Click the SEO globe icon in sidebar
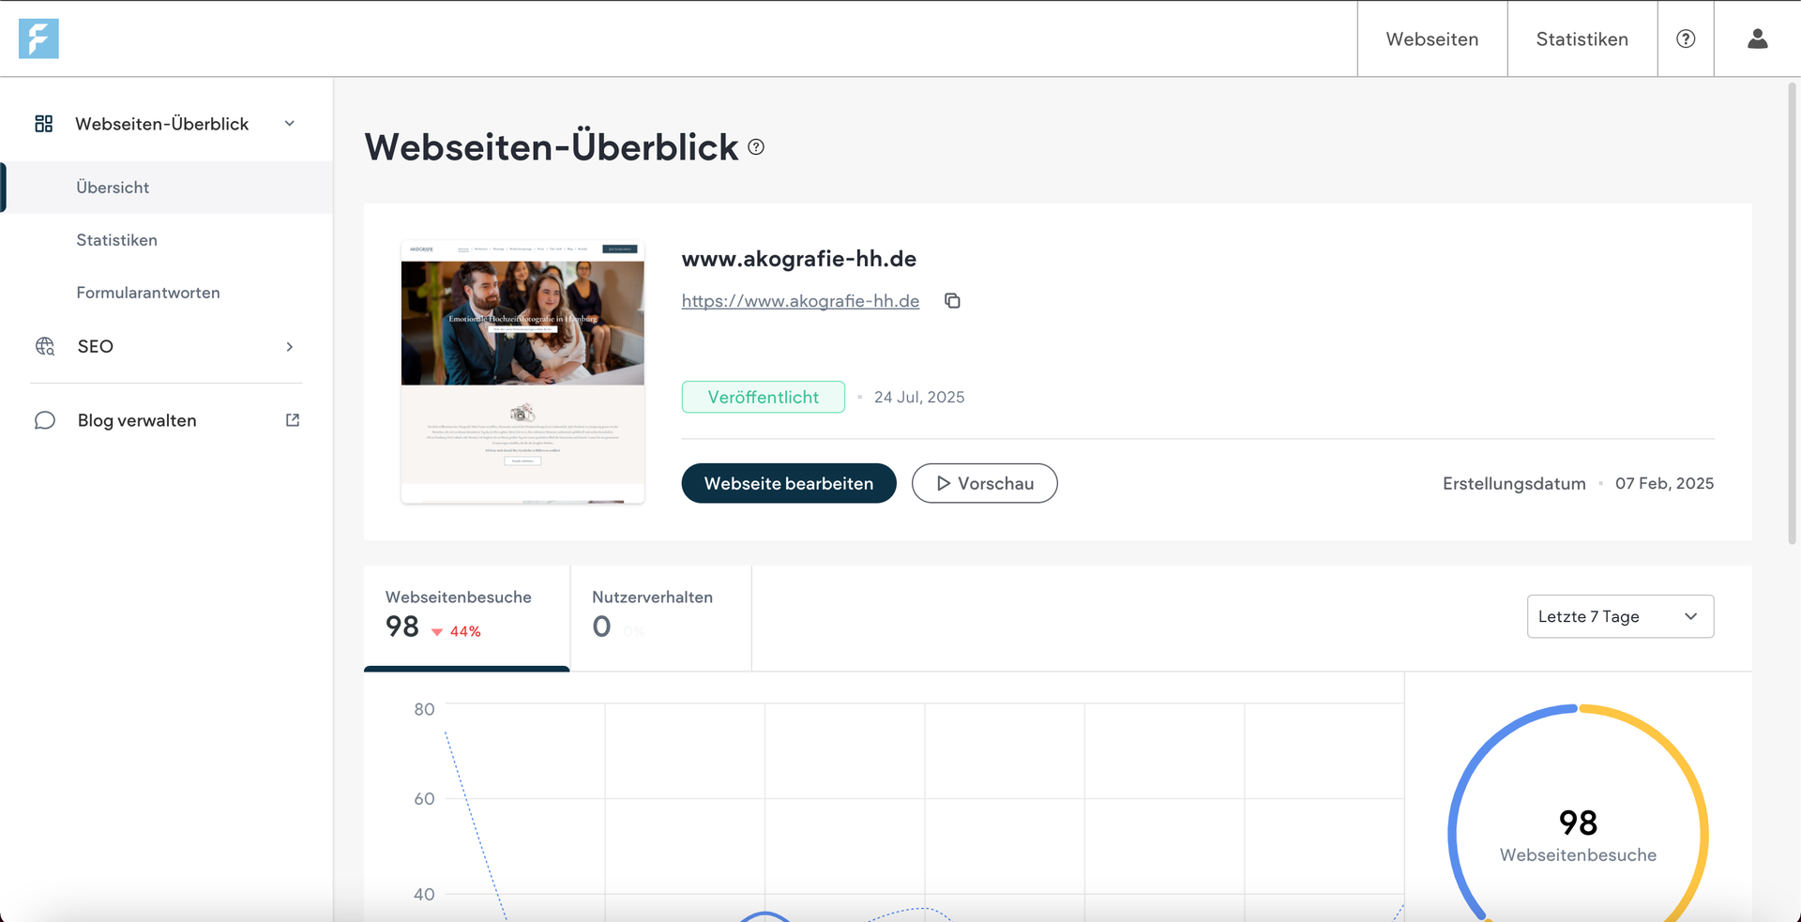The height and width of the screenshot is (922, 1801). (x=45, y=346)
